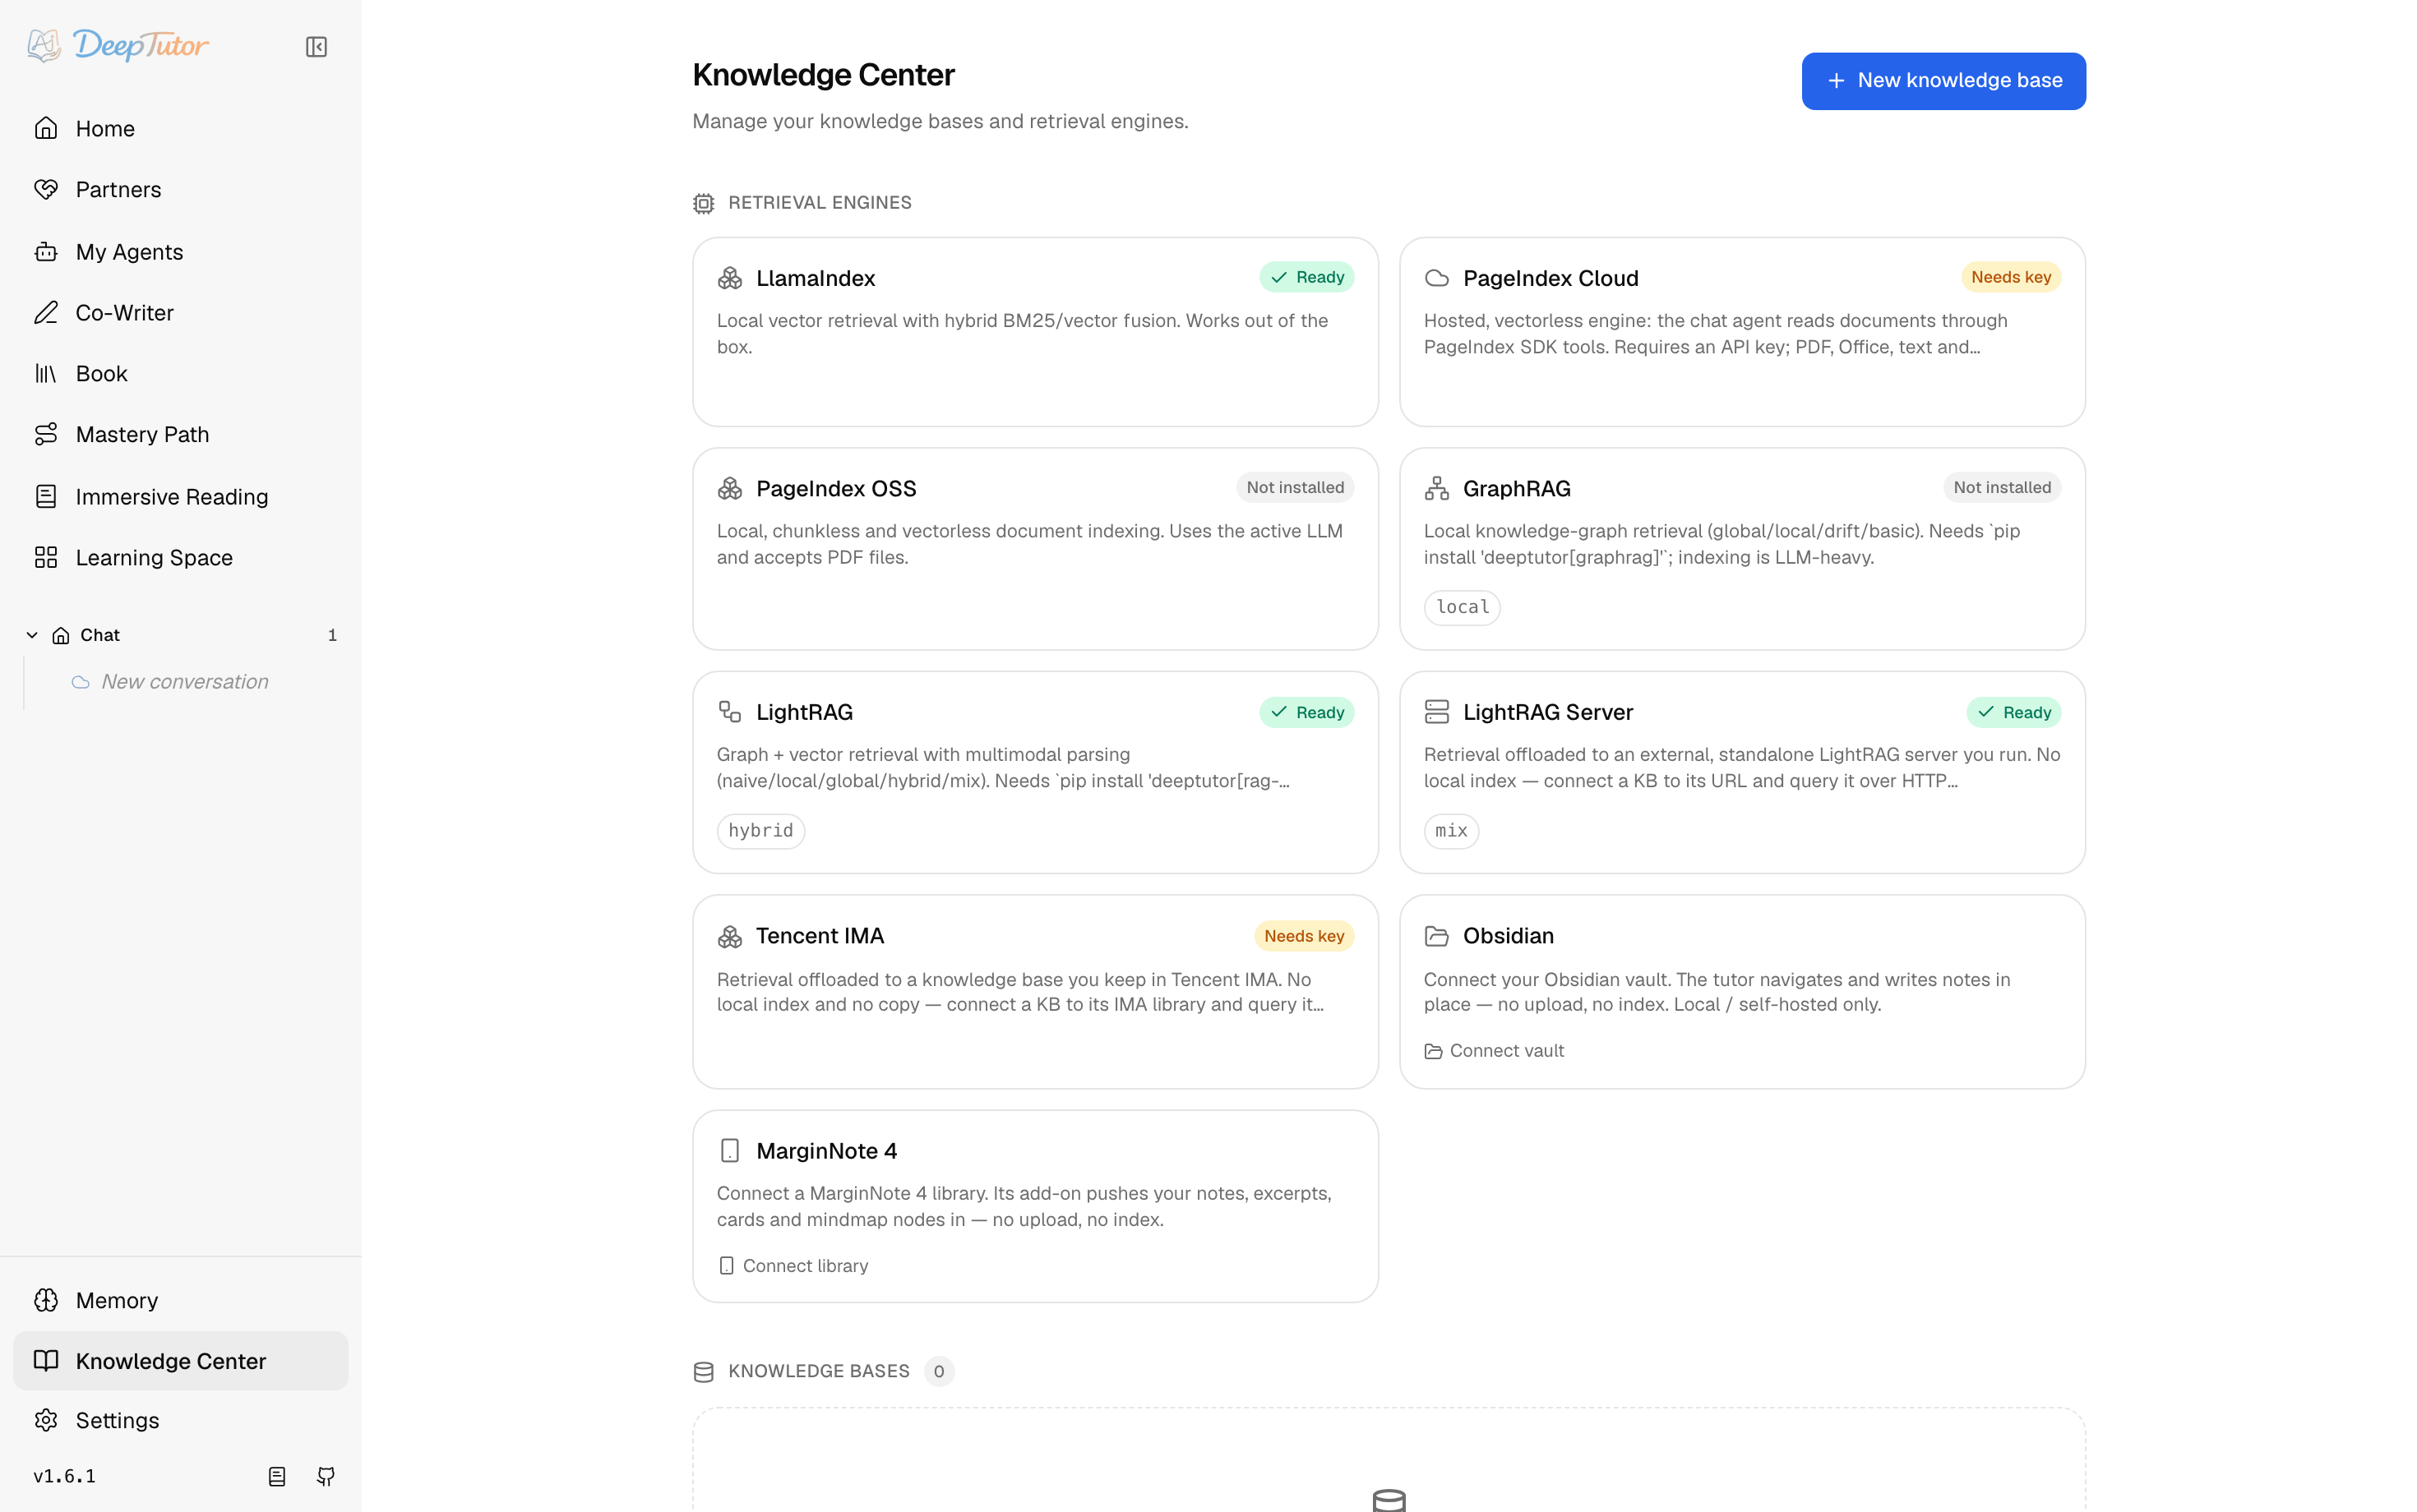Collapse the sidebar with the panel icon
The width and height of the screenshot is (2417, 1512).
pos(317,47)
